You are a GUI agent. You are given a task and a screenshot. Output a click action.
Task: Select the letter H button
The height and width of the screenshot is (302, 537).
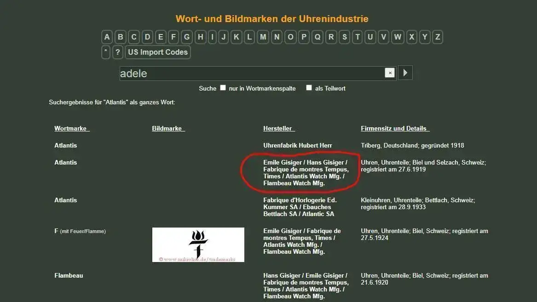(201, 37)
